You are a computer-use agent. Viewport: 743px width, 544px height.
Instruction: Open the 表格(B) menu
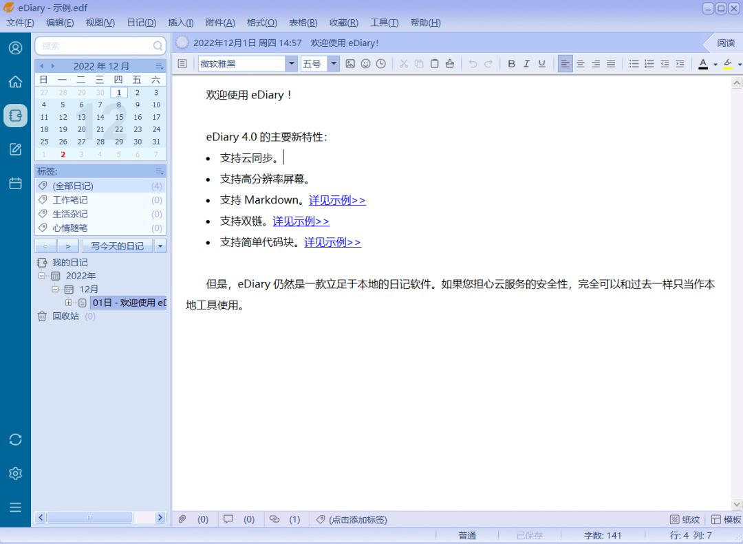303,22
